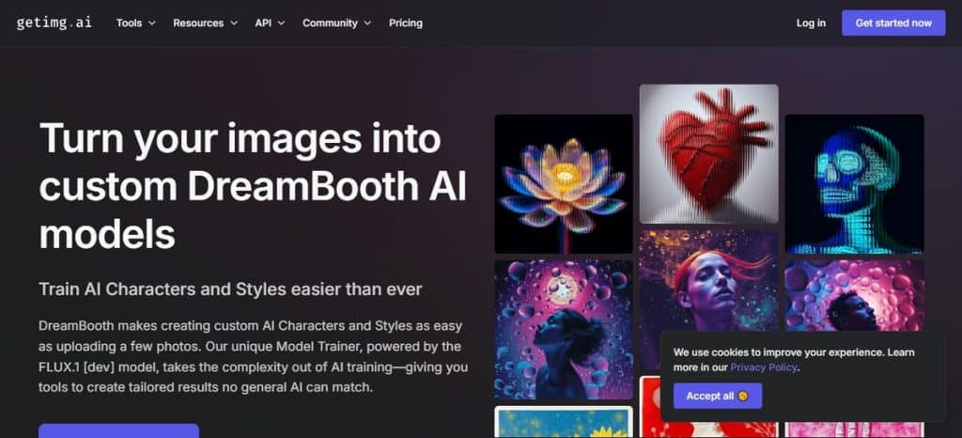The width and height of the screenshot is (962, 438).
Task: Click the cookie emoji icon
Action: coord(743,396)
